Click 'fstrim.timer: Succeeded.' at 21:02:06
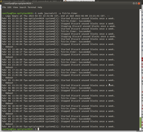The width and height of the screenshot is (143, 132). 76,72
